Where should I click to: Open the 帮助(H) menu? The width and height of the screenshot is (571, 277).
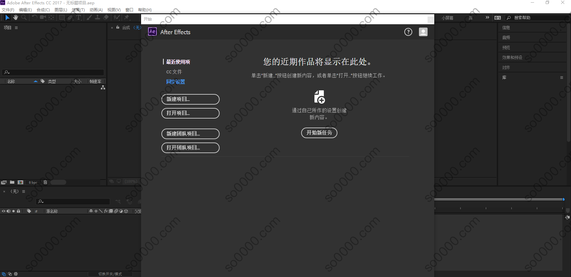(x=145, y=10)
